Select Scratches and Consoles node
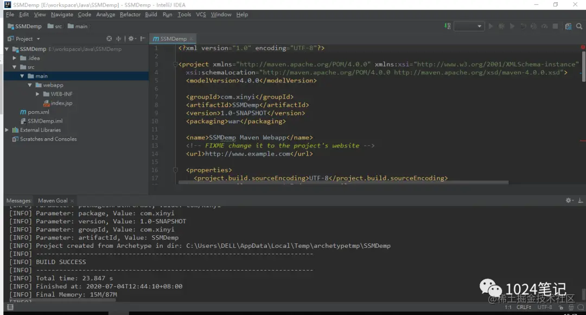Image resolution: width=586 pixels, height=315 pixels. 44,139
